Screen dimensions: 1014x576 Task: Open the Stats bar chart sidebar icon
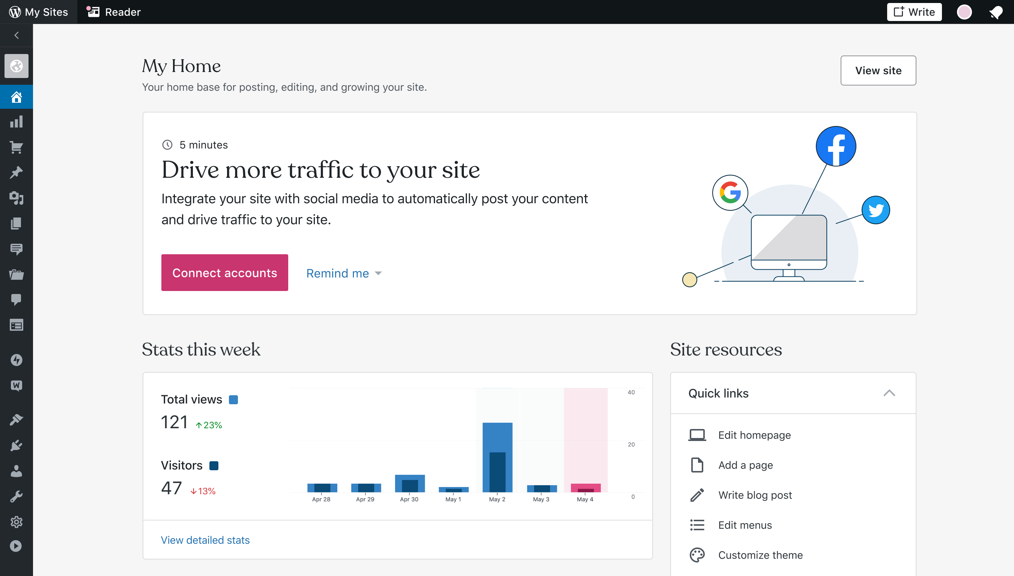[x=16, y=122]
